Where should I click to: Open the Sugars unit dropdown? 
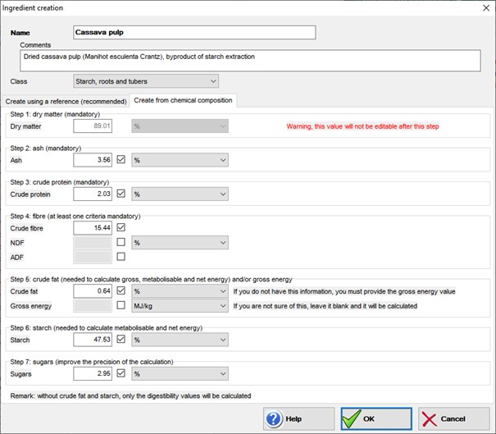180,374
